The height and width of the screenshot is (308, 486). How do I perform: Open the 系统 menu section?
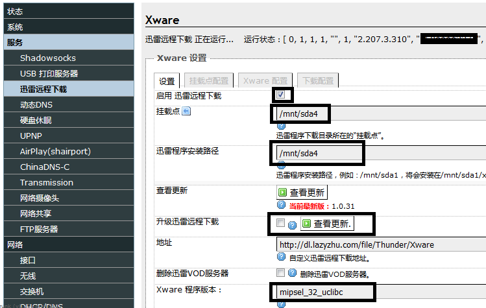tap(69, 27)
